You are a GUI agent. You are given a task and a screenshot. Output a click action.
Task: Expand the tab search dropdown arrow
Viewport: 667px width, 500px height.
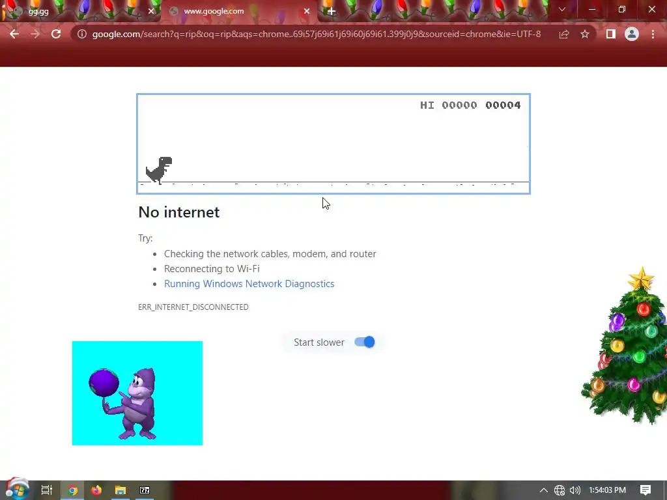[x=562, y=9]
